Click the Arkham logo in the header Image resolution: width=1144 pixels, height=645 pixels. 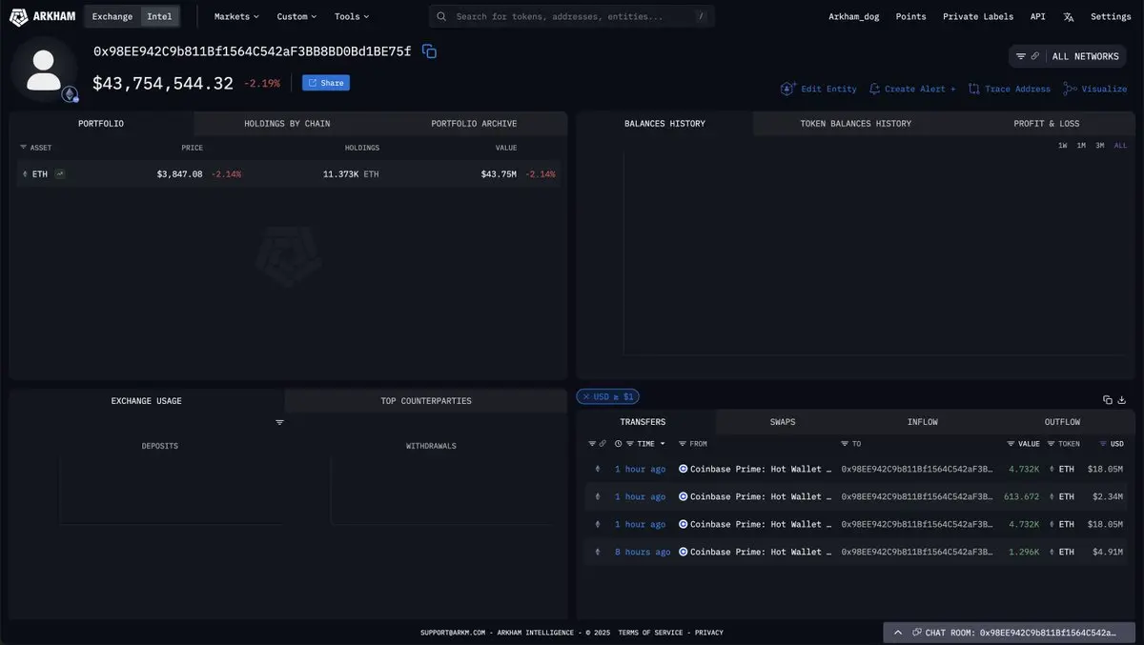[42, 16]
